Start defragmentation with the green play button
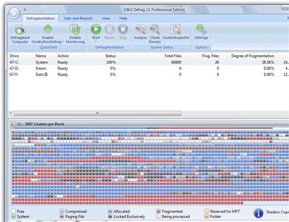289x222 pixels. [96, 29]
